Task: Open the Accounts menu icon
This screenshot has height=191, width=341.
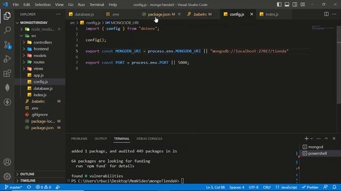Action: coord(7,162)
